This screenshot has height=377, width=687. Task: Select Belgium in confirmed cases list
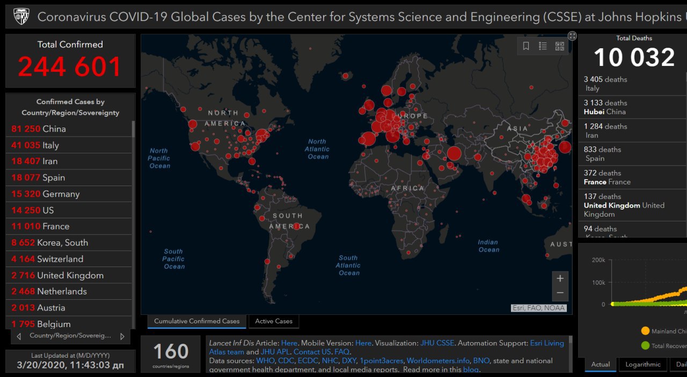(69, 323)
